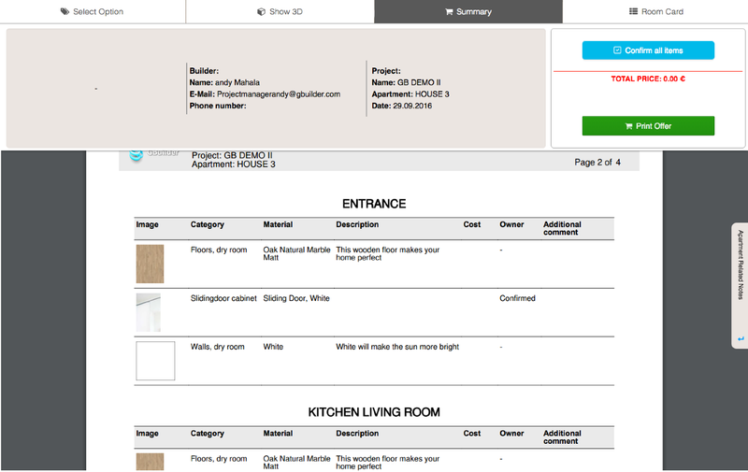Open the Room Card tab

tap(655, 11)
